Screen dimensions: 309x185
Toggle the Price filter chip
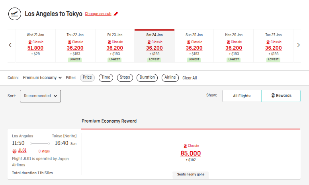(x=87, y=77)
